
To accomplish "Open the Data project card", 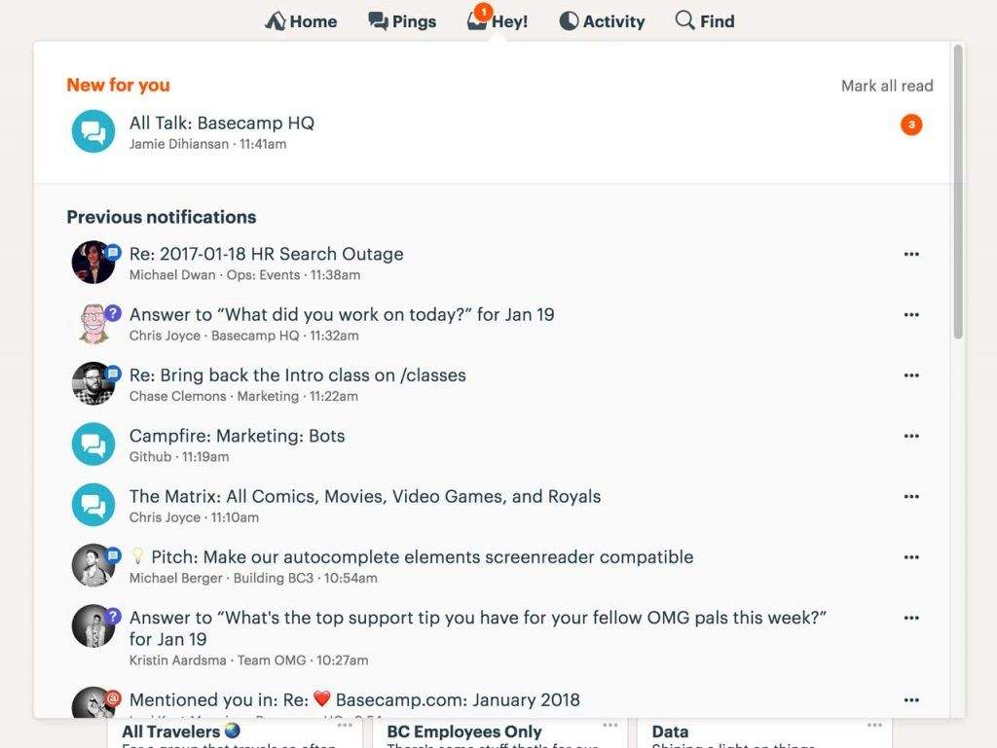I will 765,732.
